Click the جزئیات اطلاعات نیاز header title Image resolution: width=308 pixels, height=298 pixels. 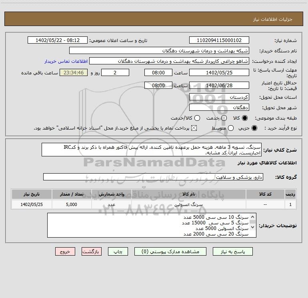tap(272, 19)
